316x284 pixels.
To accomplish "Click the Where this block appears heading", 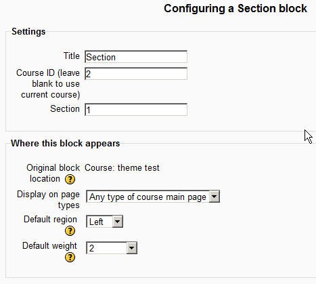I will click(66, 143).
